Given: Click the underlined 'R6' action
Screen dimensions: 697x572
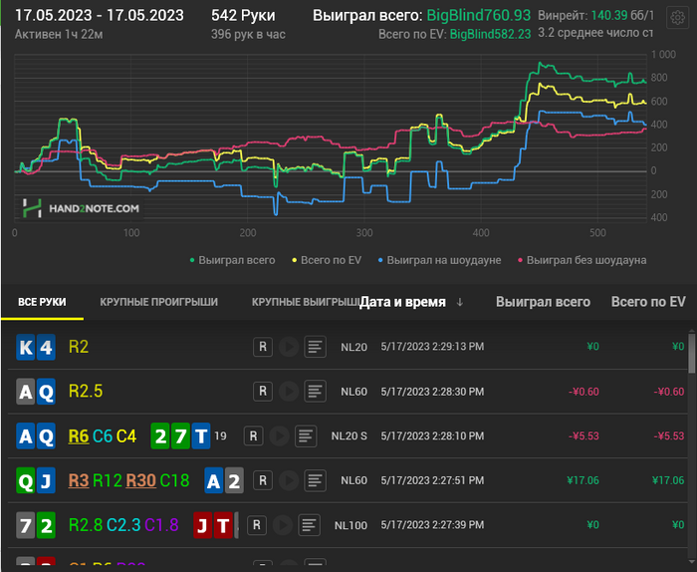Looking at the screenshot, I should [79, 435].
